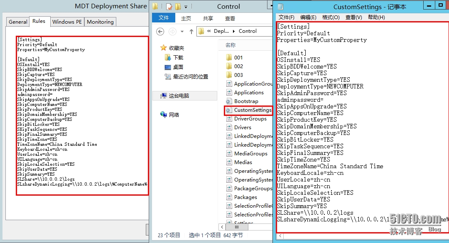Click 'Priority=Default' line in Notepad

303,33
